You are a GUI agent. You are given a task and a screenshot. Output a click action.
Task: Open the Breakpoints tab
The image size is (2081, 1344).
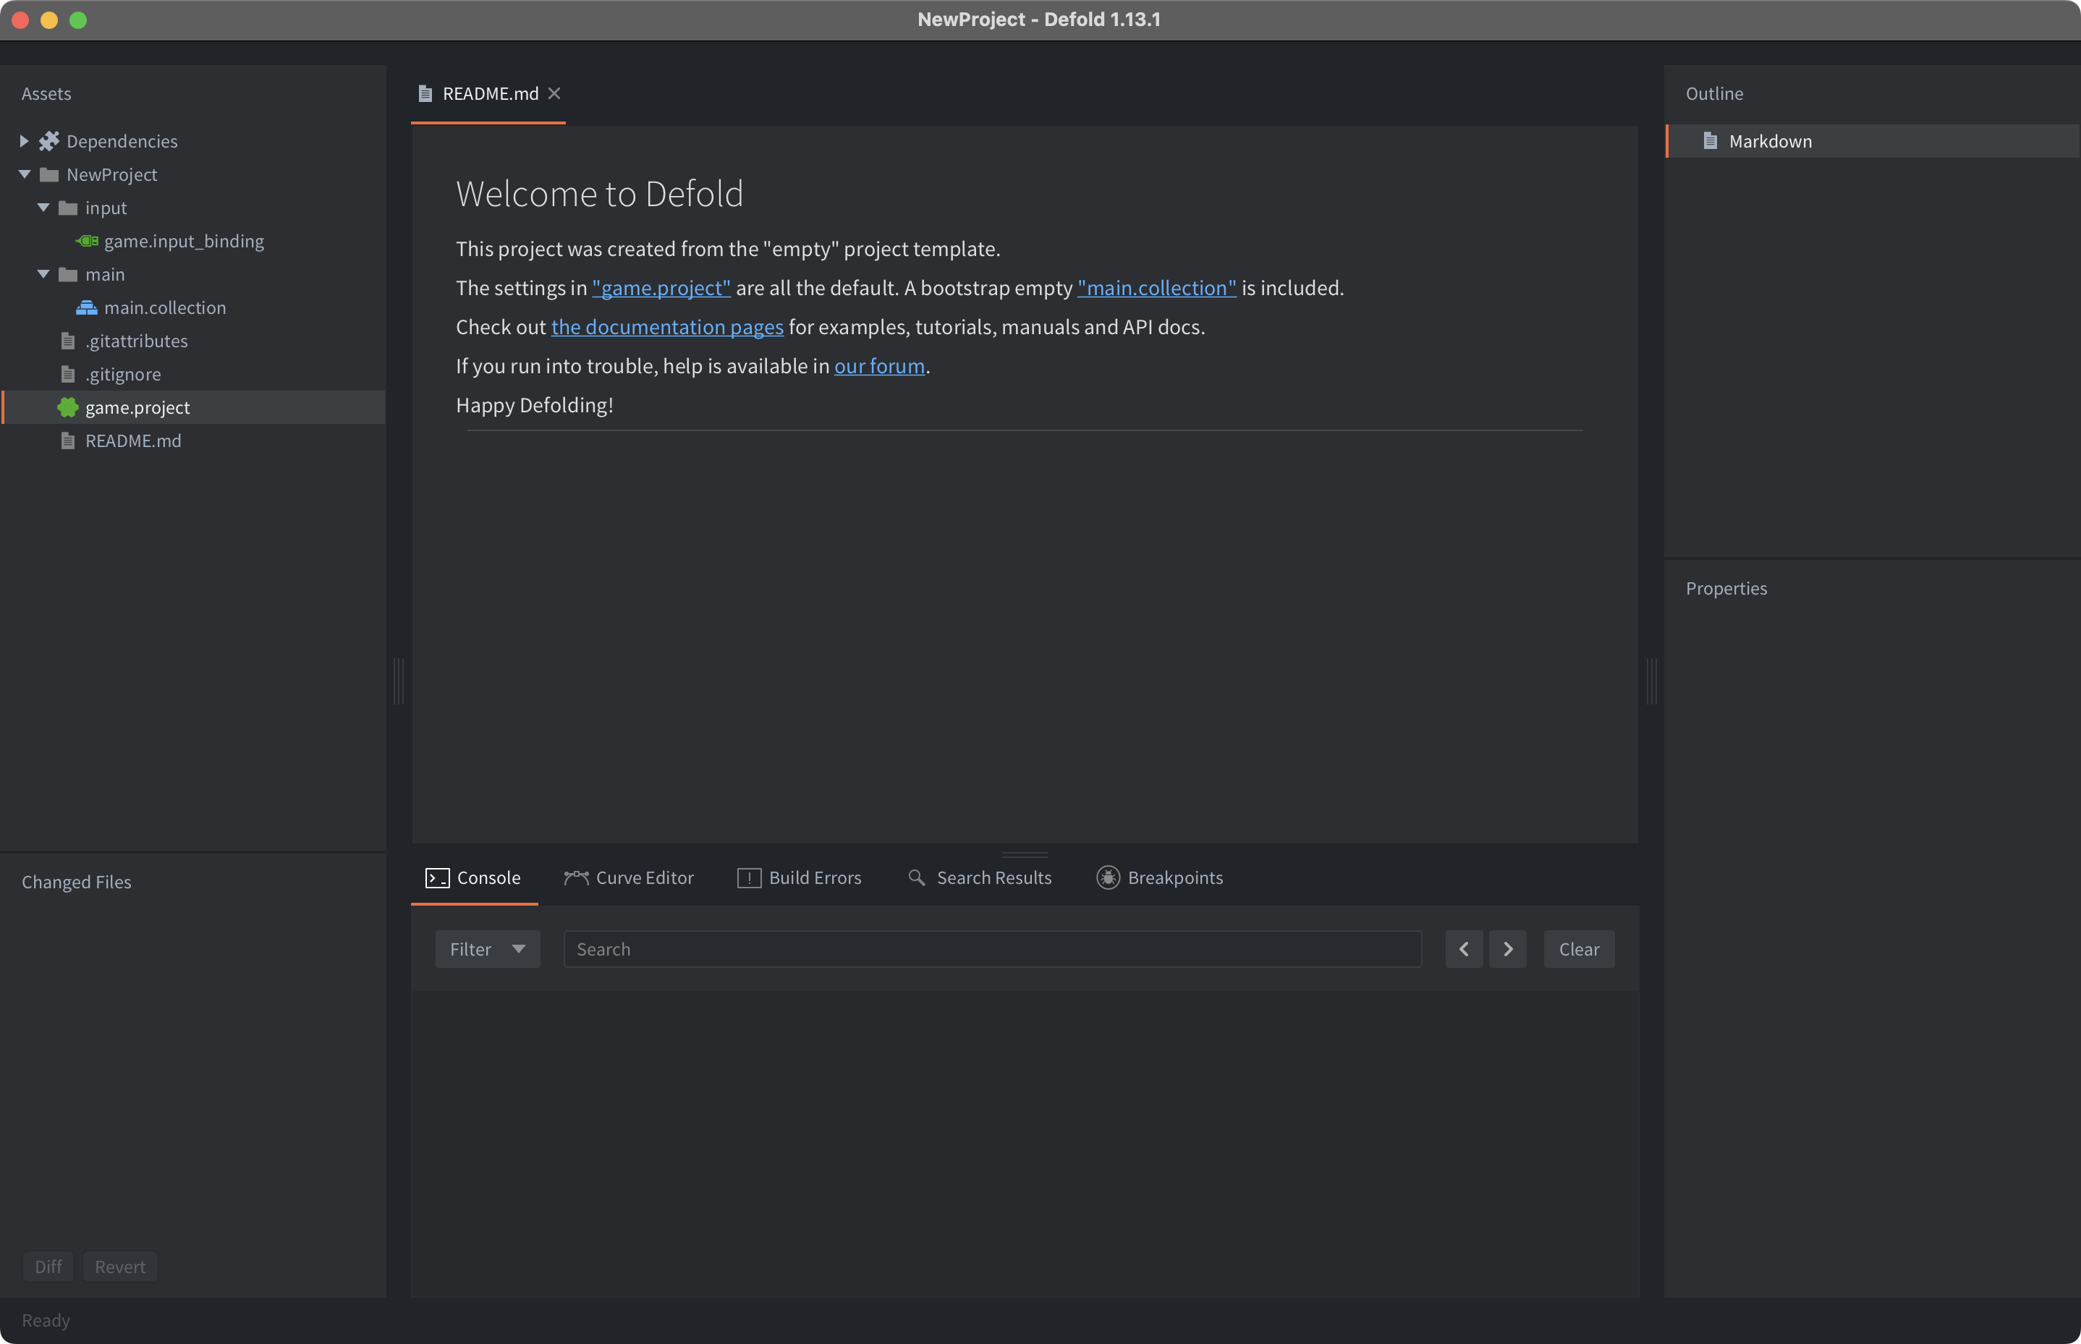tap(1159, 877)
